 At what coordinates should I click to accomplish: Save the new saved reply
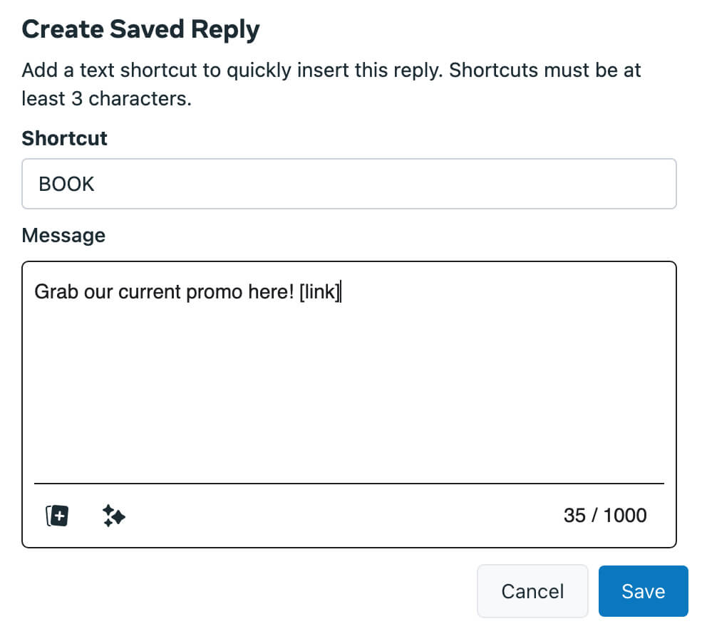[643, 591]
